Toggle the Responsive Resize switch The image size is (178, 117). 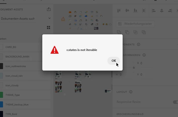click(x=175, y=102)
